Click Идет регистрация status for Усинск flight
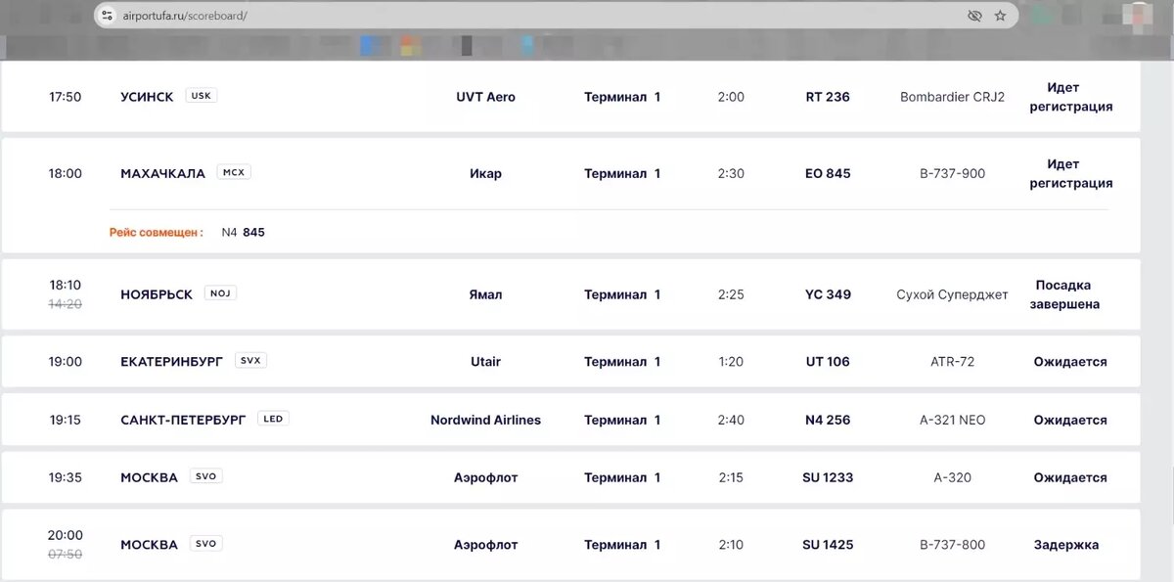This screenshot has height=582, width=1174. [1070, 97]
